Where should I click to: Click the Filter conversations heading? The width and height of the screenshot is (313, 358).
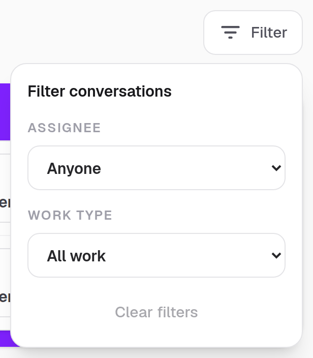pyautogui.click(x=100, y=92)
